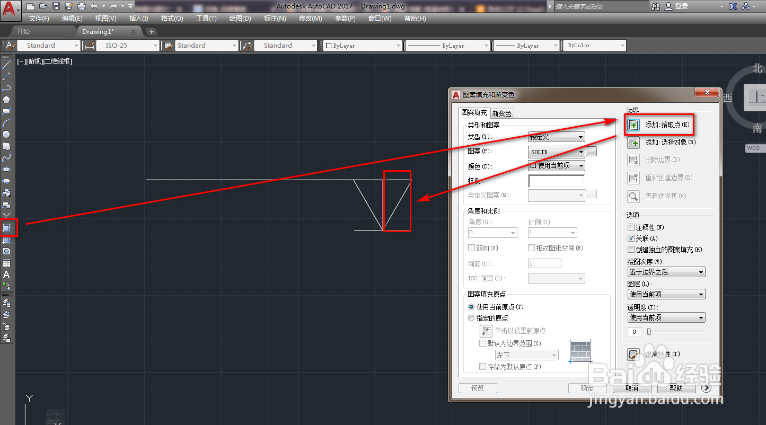Click the set new origin icon
The height and width of the screenshot is (425, 766).
point(486,331)
